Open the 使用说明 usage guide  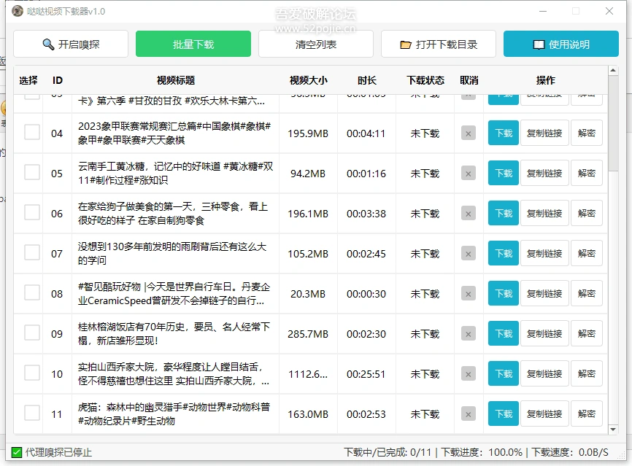click(x=561, y=44)
